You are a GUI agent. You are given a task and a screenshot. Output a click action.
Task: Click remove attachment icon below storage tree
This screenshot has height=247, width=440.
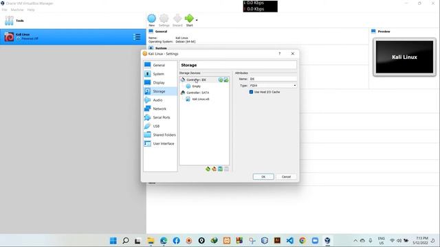click(226, 169)
